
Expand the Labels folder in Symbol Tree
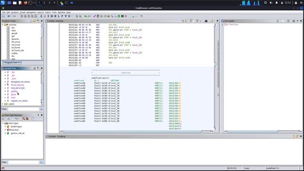coord(3,104)
